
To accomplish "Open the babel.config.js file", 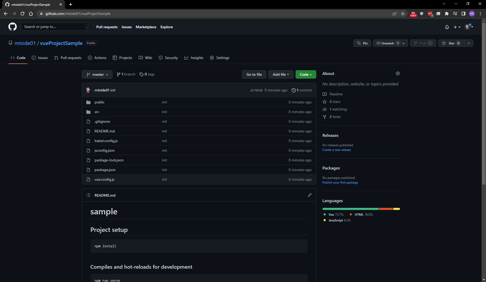I will 106,141.
